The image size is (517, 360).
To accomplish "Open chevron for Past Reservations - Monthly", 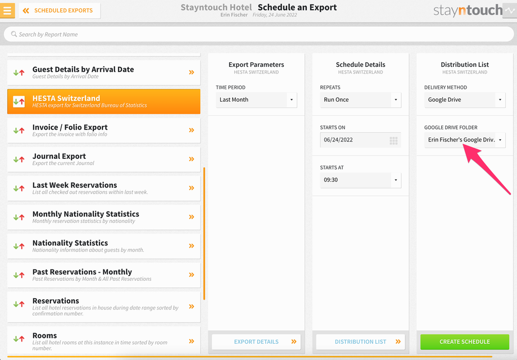I will 192,275.
